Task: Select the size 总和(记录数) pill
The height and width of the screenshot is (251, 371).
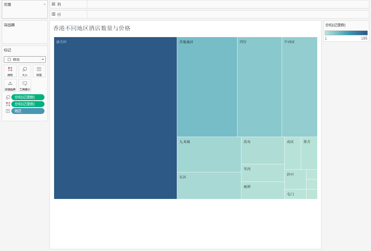Action: point(28,97)
